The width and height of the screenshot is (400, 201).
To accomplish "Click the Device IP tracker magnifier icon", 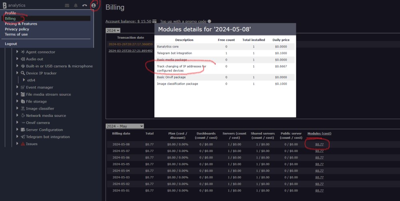I will click(23, 73).
